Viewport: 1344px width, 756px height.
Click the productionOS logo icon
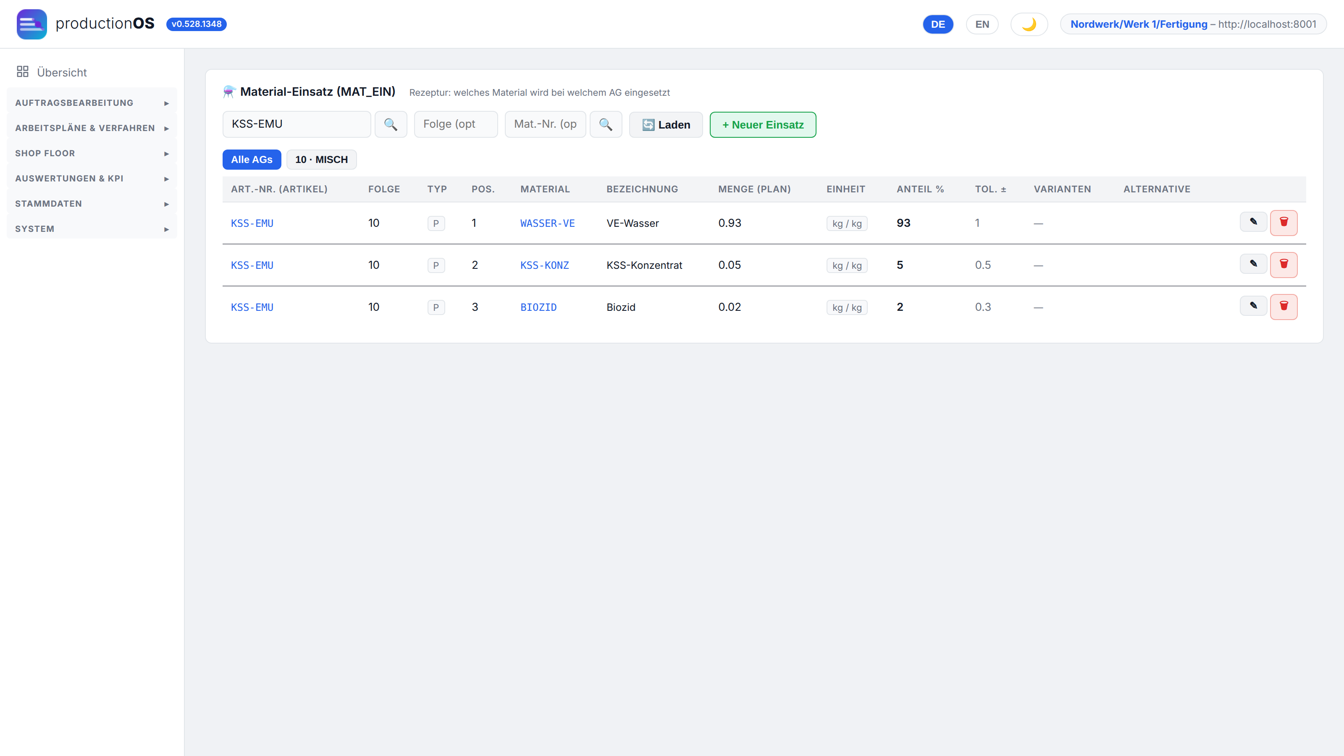[x=31, y=24]
